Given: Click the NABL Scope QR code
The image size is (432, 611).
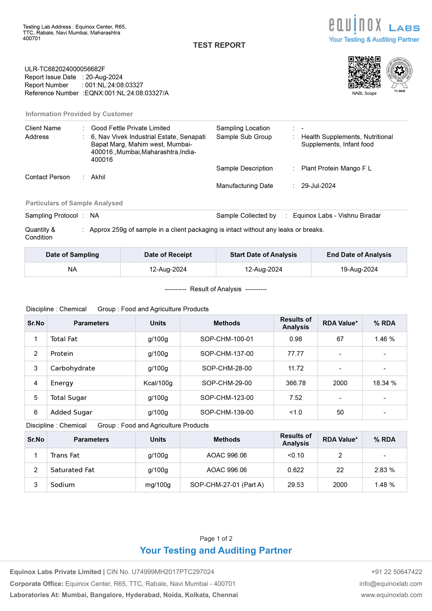Looking at the screenshot, I should click(364, 72).
